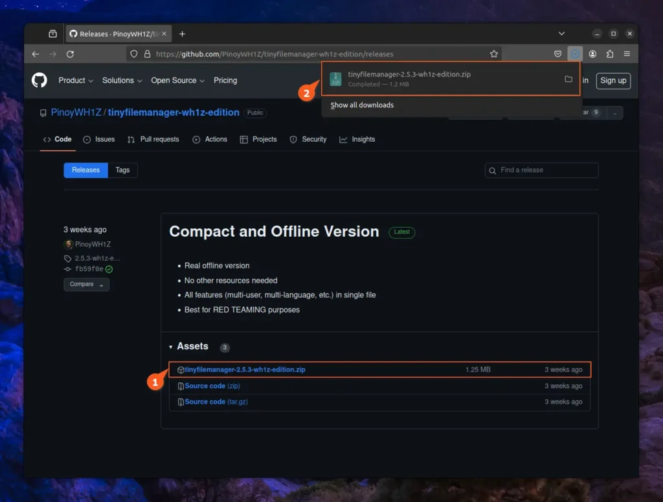The image size is (663, 502).
Task: Open the Firefox downloads panel icon
Action: point(575,54)
